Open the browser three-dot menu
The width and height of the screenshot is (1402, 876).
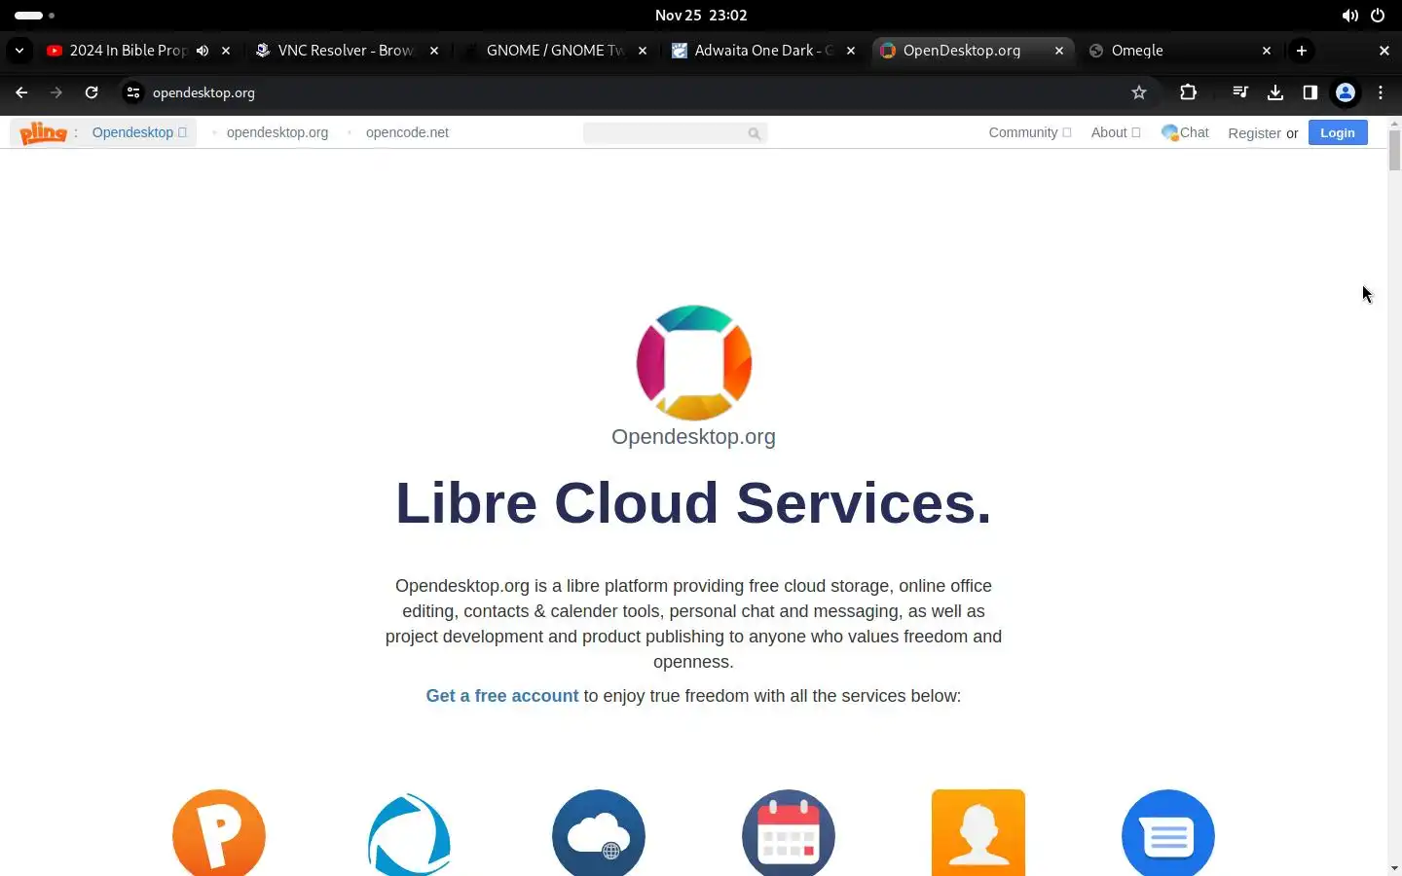[1381, 92]
